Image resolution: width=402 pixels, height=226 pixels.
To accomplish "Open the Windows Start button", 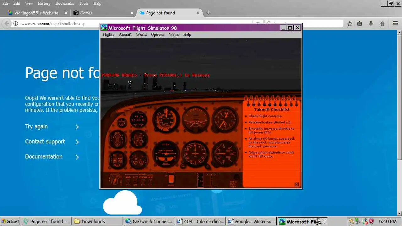I will pyautogui.click(x=10, y=222).
